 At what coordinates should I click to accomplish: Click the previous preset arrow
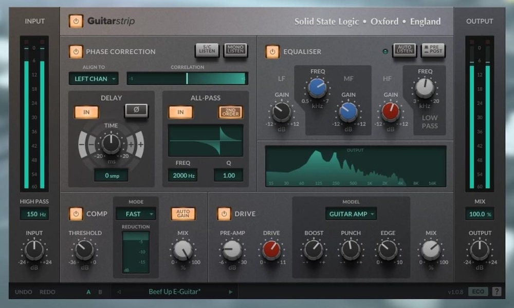click(119, 292)
